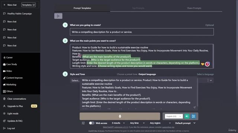Open the WebChatGPT extension link
Viewport: 238px width, 133px height.
[x=115, y=127]
